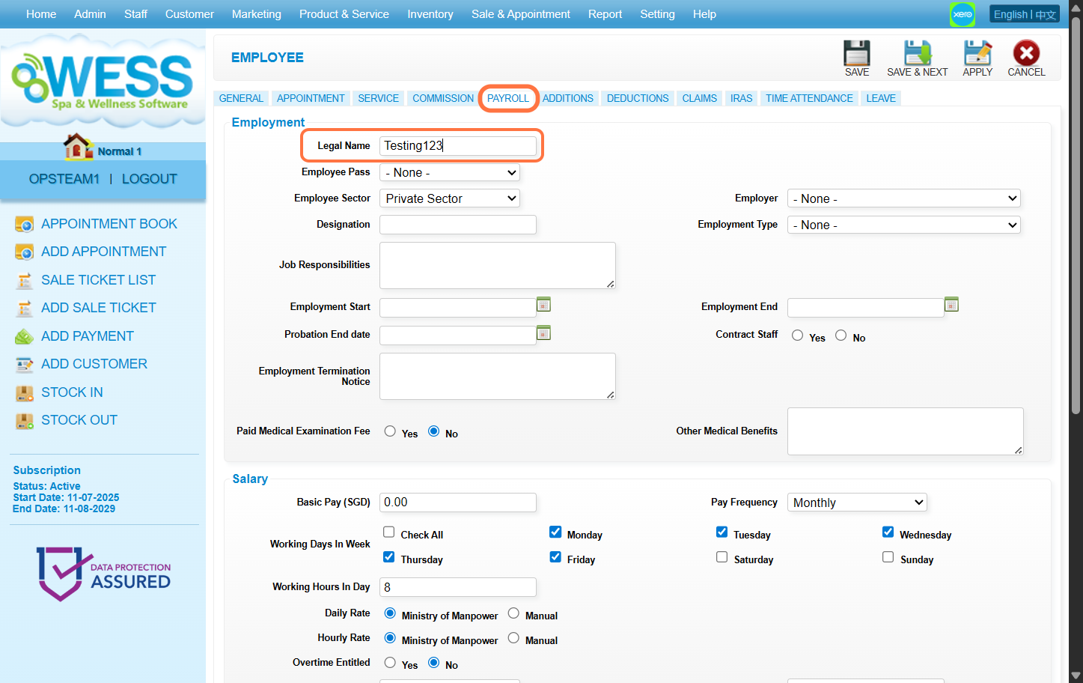1083x683 pixels.
Task: Expand the Employment Type dropdown
Action: [903, 225]
